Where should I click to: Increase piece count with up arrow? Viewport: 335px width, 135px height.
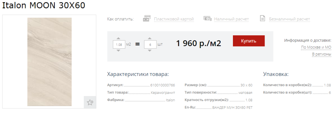point(150,39)
